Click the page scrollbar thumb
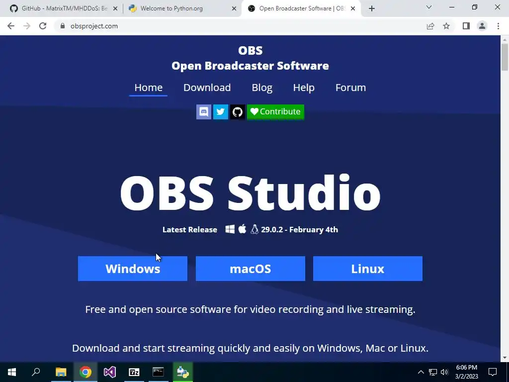 (505, 57)
